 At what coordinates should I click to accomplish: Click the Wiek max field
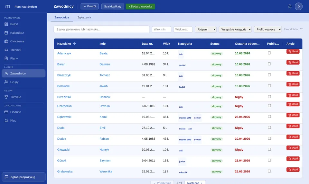tap(183, 29)
